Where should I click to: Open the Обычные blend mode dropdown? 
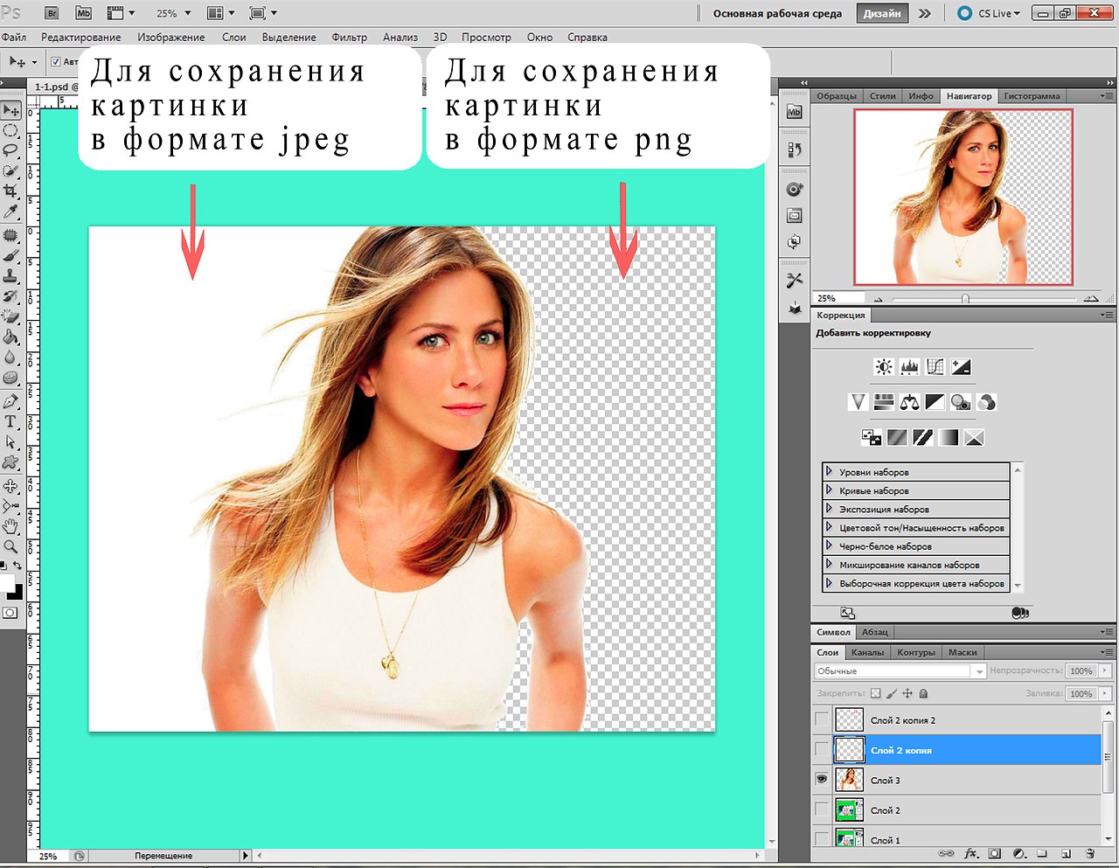pos(900,671)
